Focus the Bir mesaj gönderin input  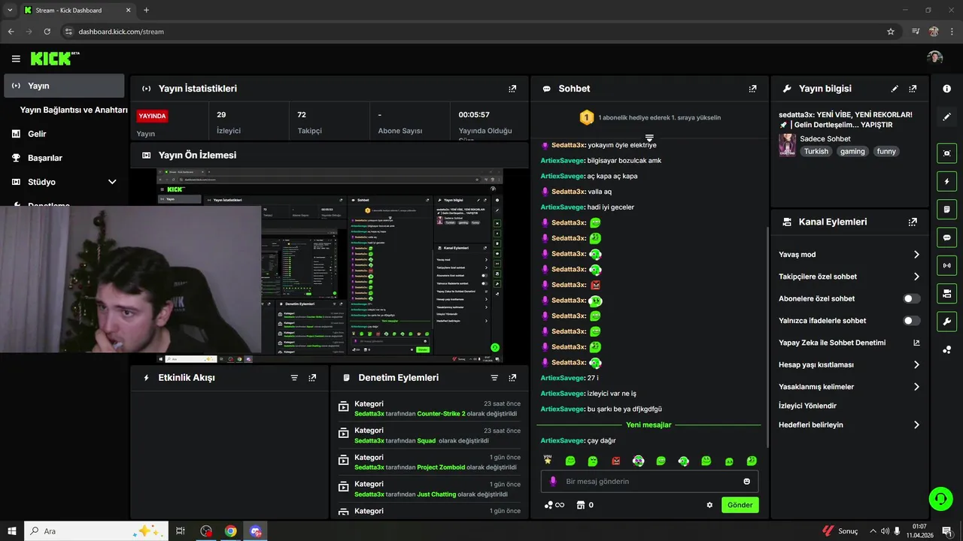click(649, 482)
